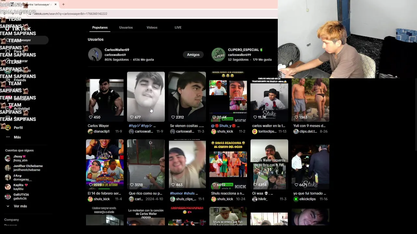Click the browser address bar URL
The width and height of the screenshot is (417, 234).
tap(70, 14)
